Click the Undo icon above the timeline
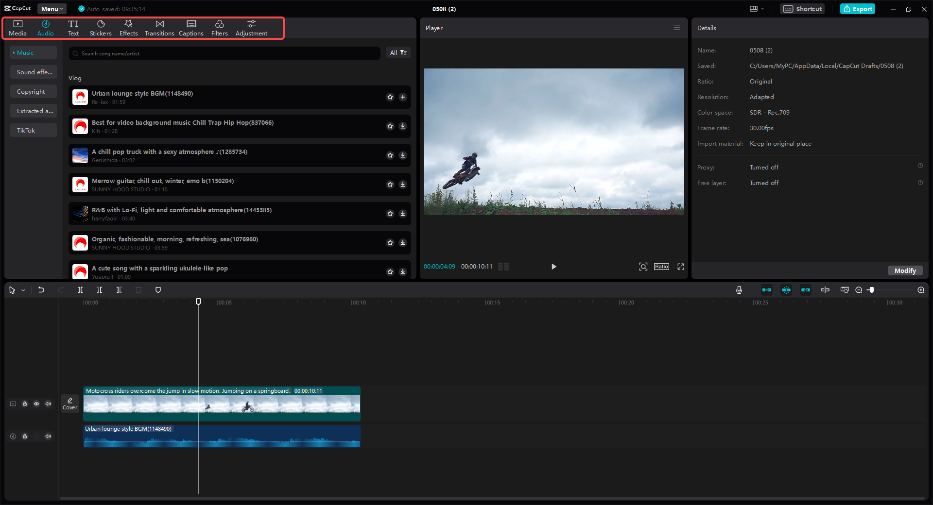The image size is (933, 505). pyautogui.click(x=41, y=290)
